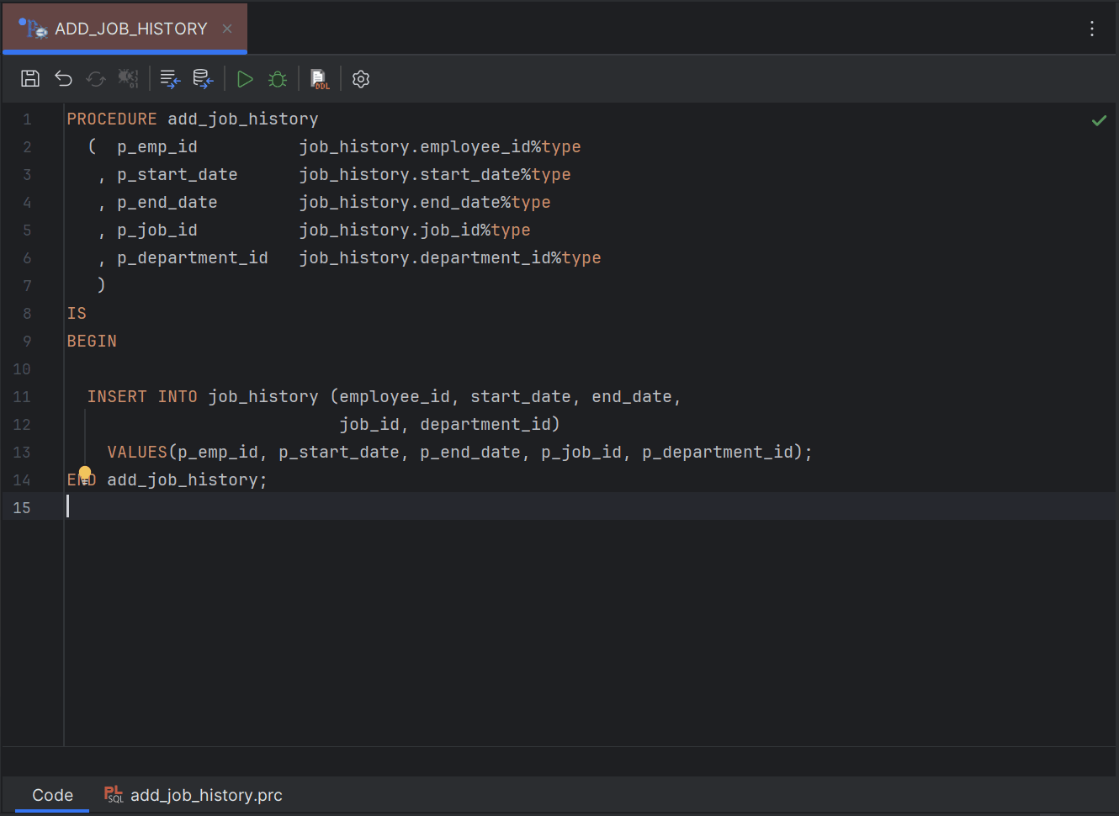Viewport: 1119px width, 816px height.
Task: Click the load-code-into-editor toolbar icon
Action: tap(169, 78)
